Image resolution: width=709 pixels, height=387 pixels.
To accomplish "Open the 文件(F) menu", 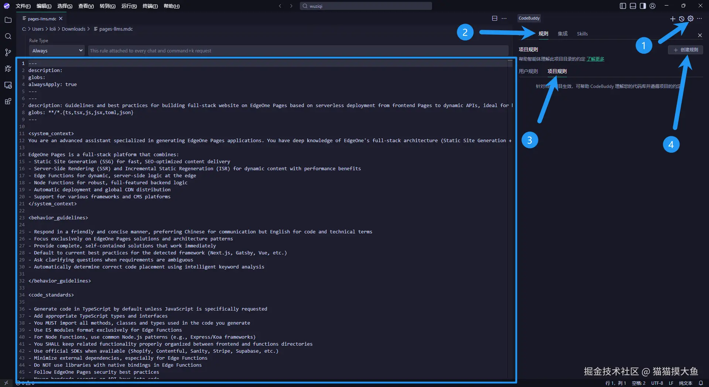I will coord(23,6).
